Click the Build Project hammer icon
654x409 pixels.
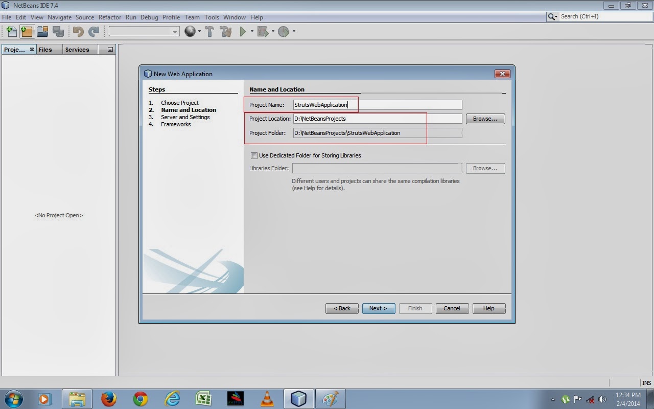(209, 32)
